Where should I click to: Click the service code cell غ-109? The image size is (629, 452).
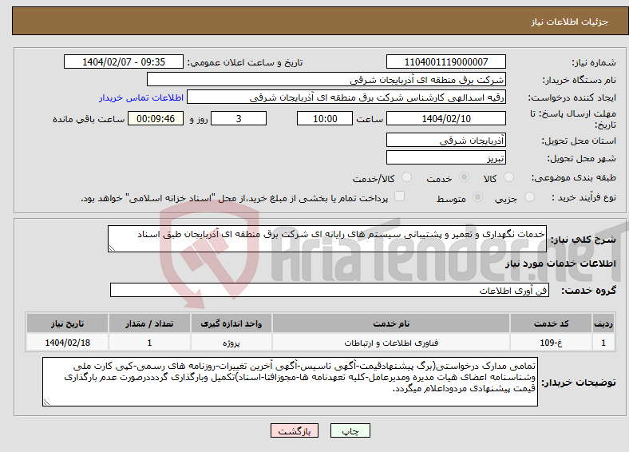(x=552, y=343)
